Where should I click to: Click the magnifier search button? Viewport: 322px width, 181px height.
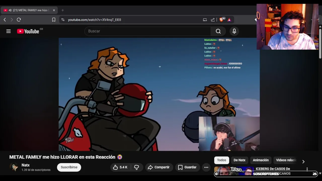point(218,31)
